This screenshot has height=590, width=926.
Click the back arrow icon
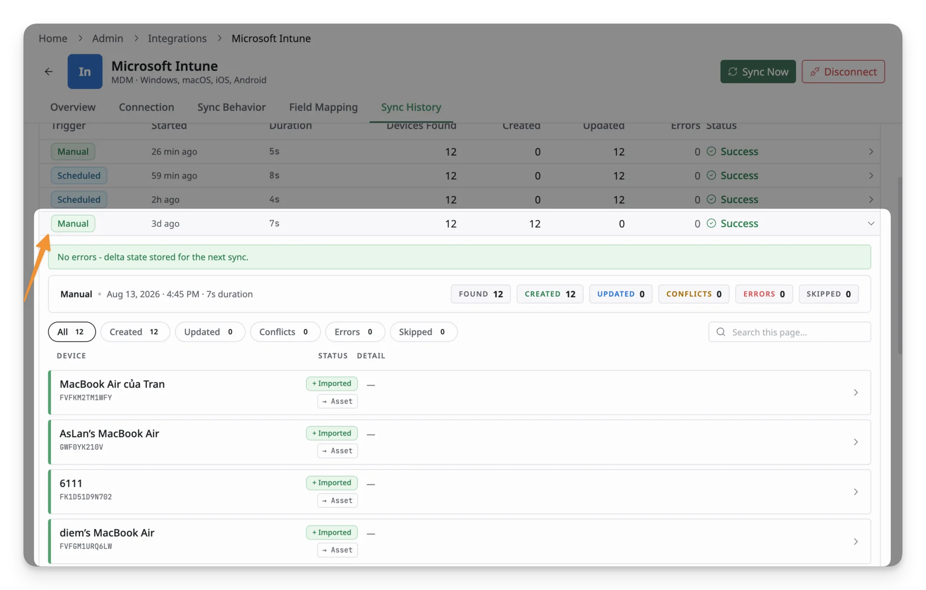coord(49,71)
